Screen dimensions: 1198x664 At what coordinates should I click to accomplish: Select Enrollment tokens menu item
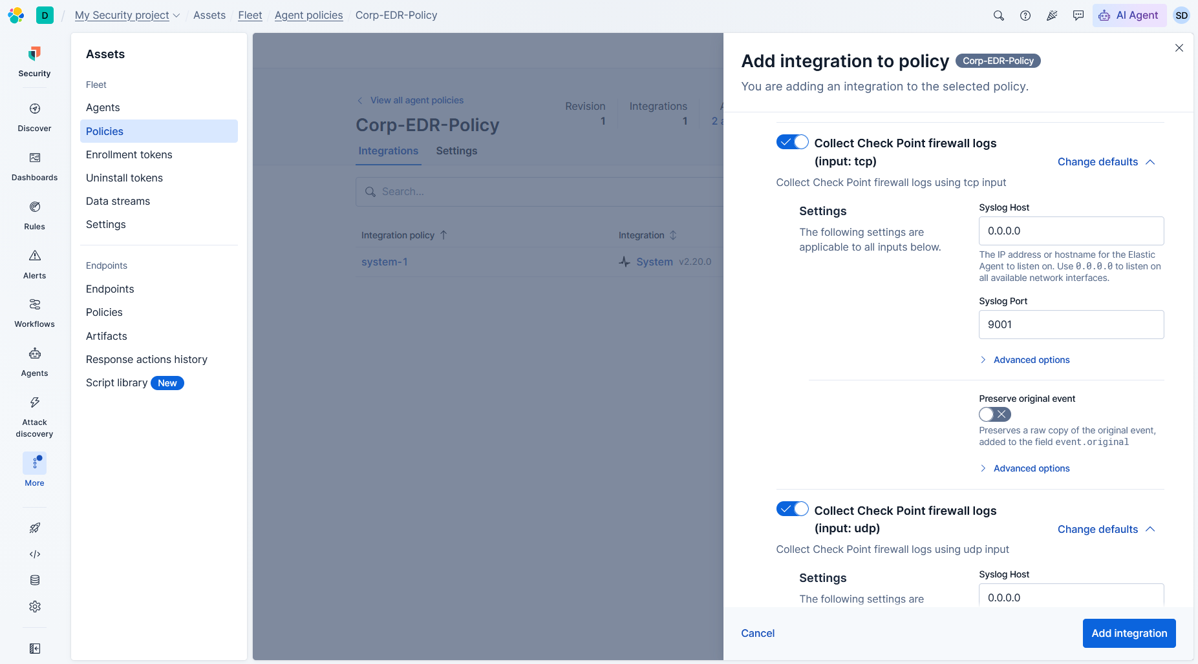pyautogui.click(x=129, y=154)
